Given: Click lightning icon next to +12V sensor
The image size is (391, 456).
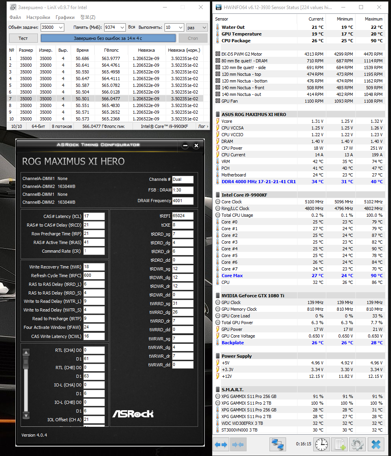Looking at the screenshot, I should point(217,376).
